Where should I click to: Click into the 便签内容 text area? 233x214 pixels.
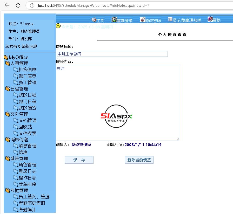pos(118,103)
